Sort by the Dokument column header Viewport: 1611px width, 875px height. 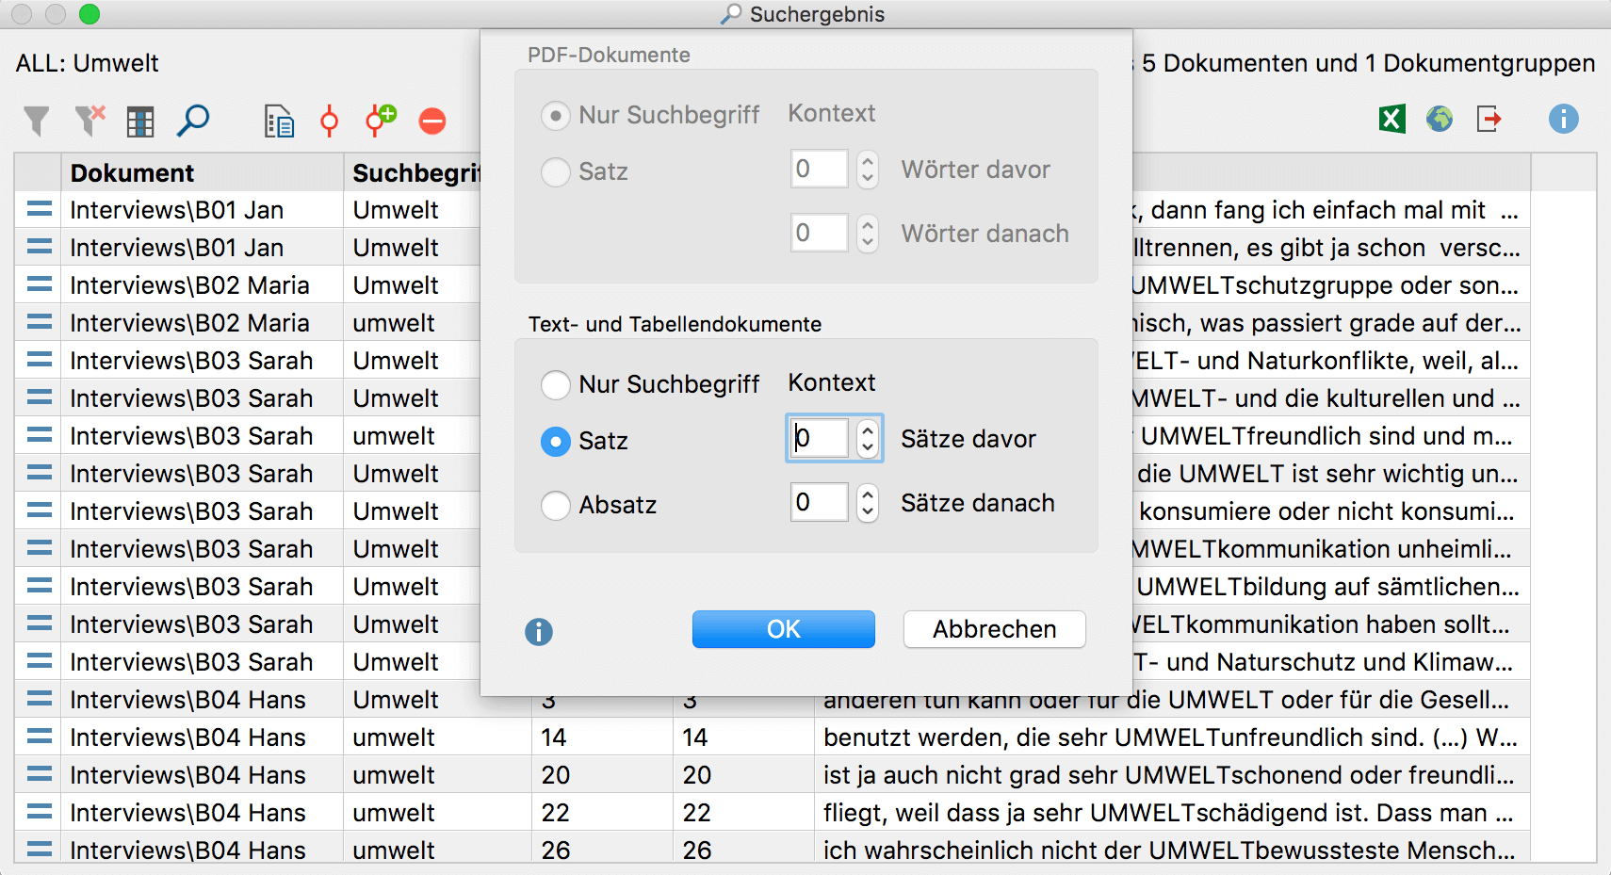point(203,172)
